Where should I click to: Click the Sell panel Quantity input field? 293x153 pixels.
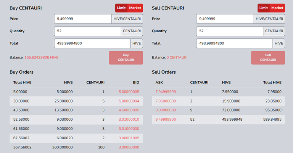coord(230,31)
